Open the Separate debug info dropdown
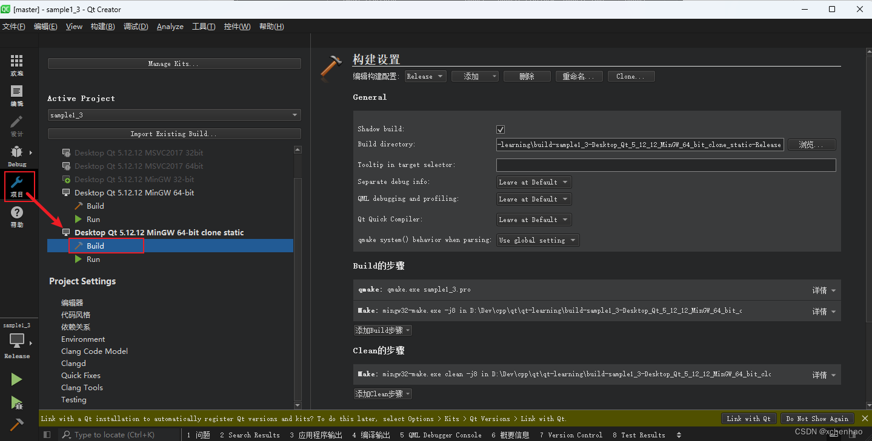The image size is (872, 441). (533, 182)
